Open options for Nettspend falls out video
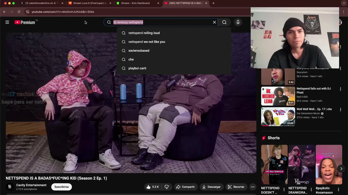348x195 pixels. 340,89
